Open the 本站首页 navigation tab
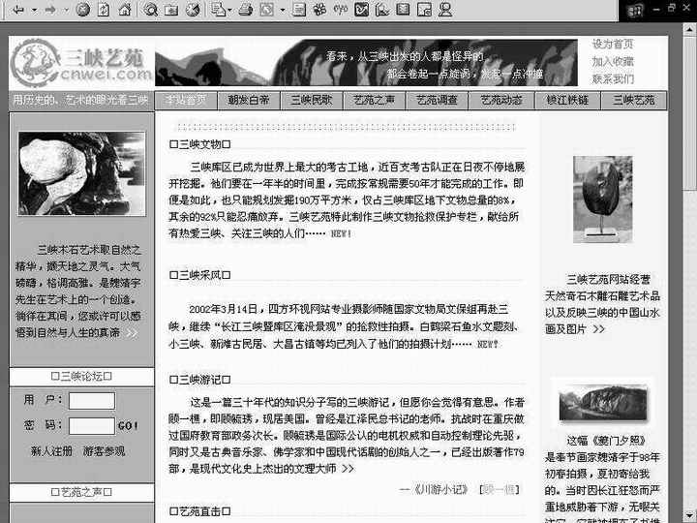Screen dimensions: 697x523 (x=186, y=101)
